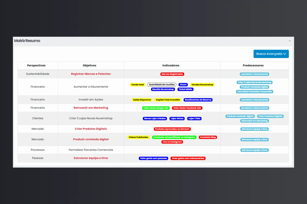This screenshot has width=307, height=204.
Task: Sort by the Perspectivas column header
Action: [36, 65]
